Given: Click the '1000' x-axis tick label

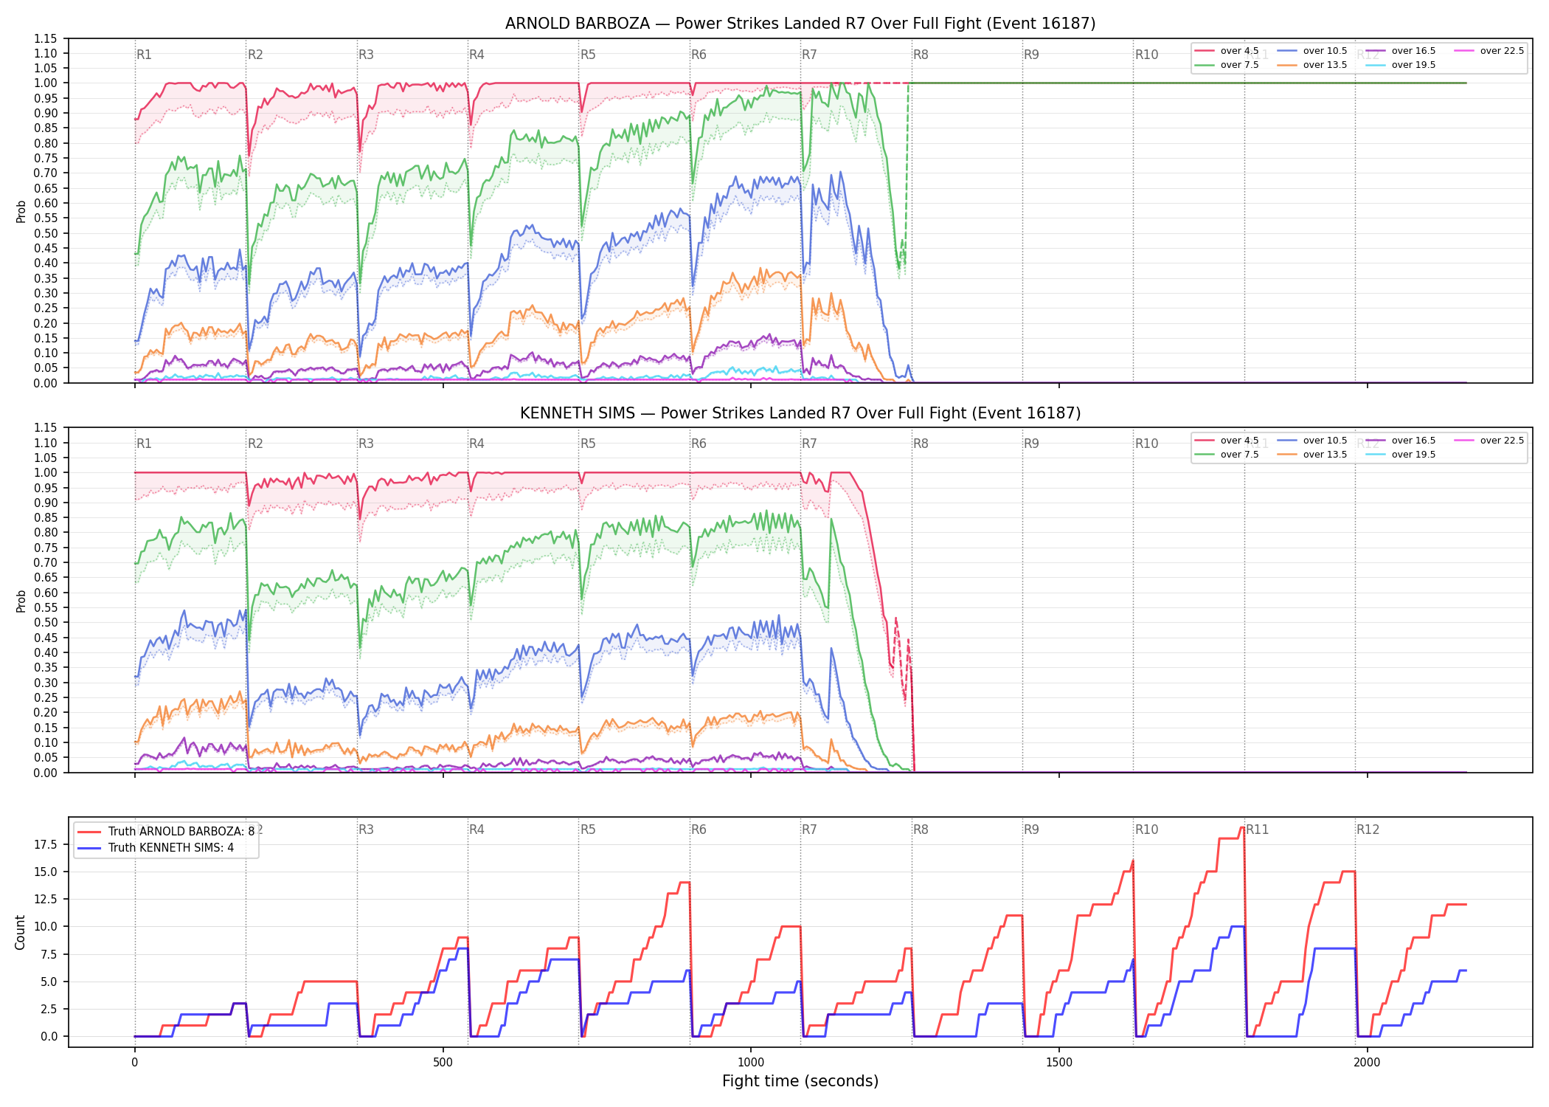Looking at the screenshot, I should (751, 1063).
